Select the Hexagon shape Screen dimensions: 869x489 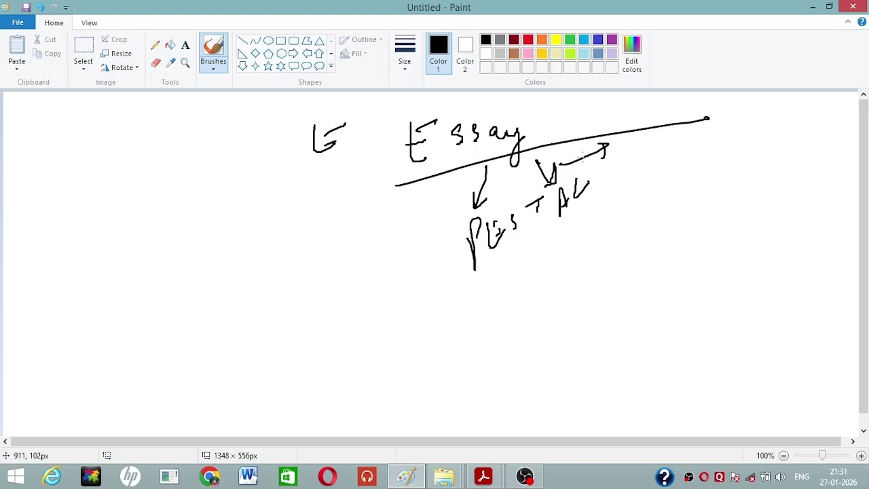[281, 54]
